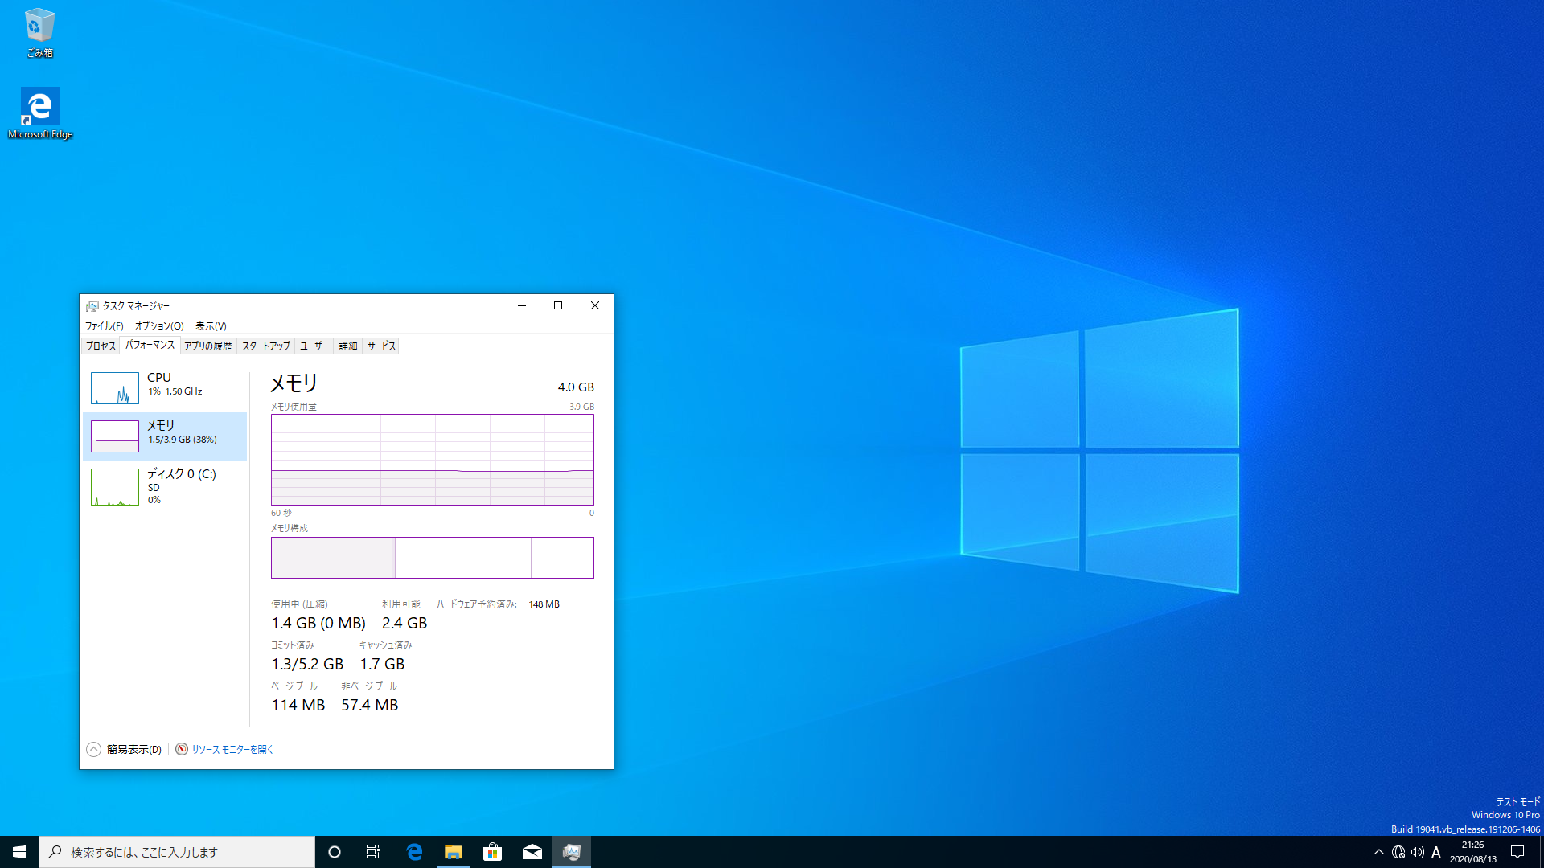1544x868 pixels.
Task: Open the Windows Start menu
Action: tap(19, 852)
